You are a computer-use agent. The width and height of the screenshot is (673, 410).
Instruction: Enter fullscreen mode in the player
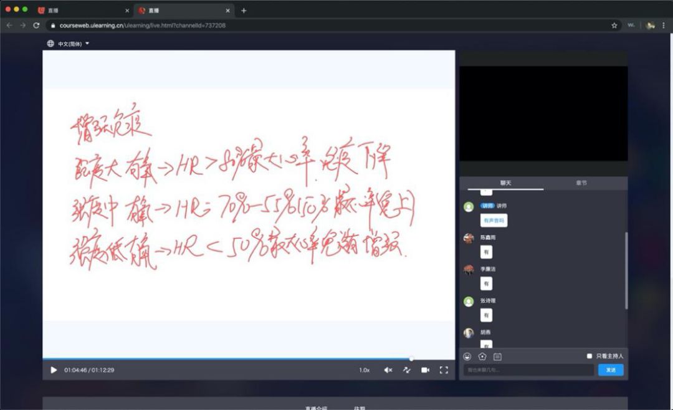(444, 370)
